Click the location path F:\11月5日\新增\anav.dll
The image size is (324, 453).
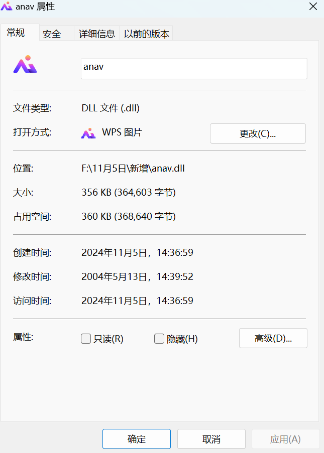click(133, 168)
